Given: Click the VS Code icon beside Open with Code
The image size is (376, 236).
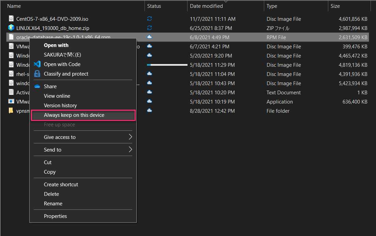Looking at the screenshot, I should 37,64.
